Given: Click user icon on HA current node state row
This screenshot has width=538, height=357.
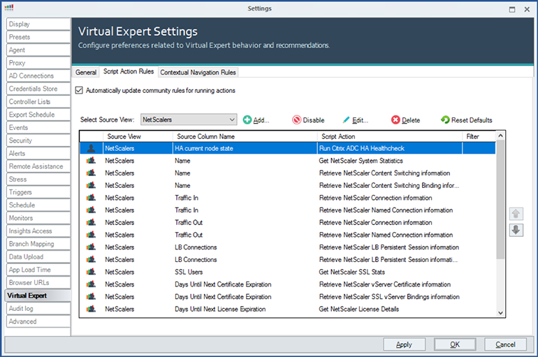Looking at the screenshot, I should point(91,148).
